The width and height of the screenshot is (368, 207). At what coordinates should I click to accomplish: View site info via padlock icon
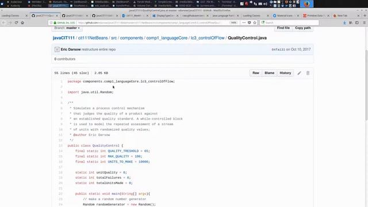(55, 23)
